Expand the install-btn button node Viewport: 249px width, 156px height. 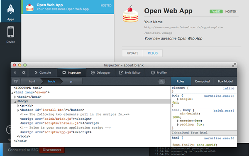18,110
